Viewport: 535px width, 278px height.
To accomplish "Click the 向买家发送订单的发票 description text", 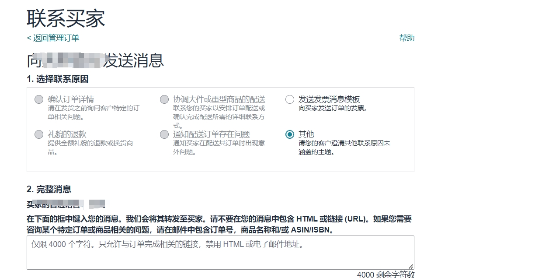I will [333, 108].
